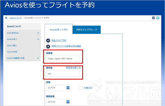This screenshot has height=106, width=165.
Task: Follow the Aviosについて breadcrumb link
Action: click(15, 18)
